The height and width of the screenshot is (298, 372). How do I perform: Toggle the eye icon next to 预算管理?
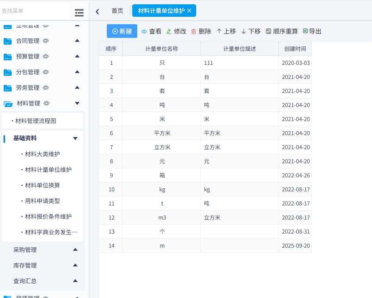point(46,57)
